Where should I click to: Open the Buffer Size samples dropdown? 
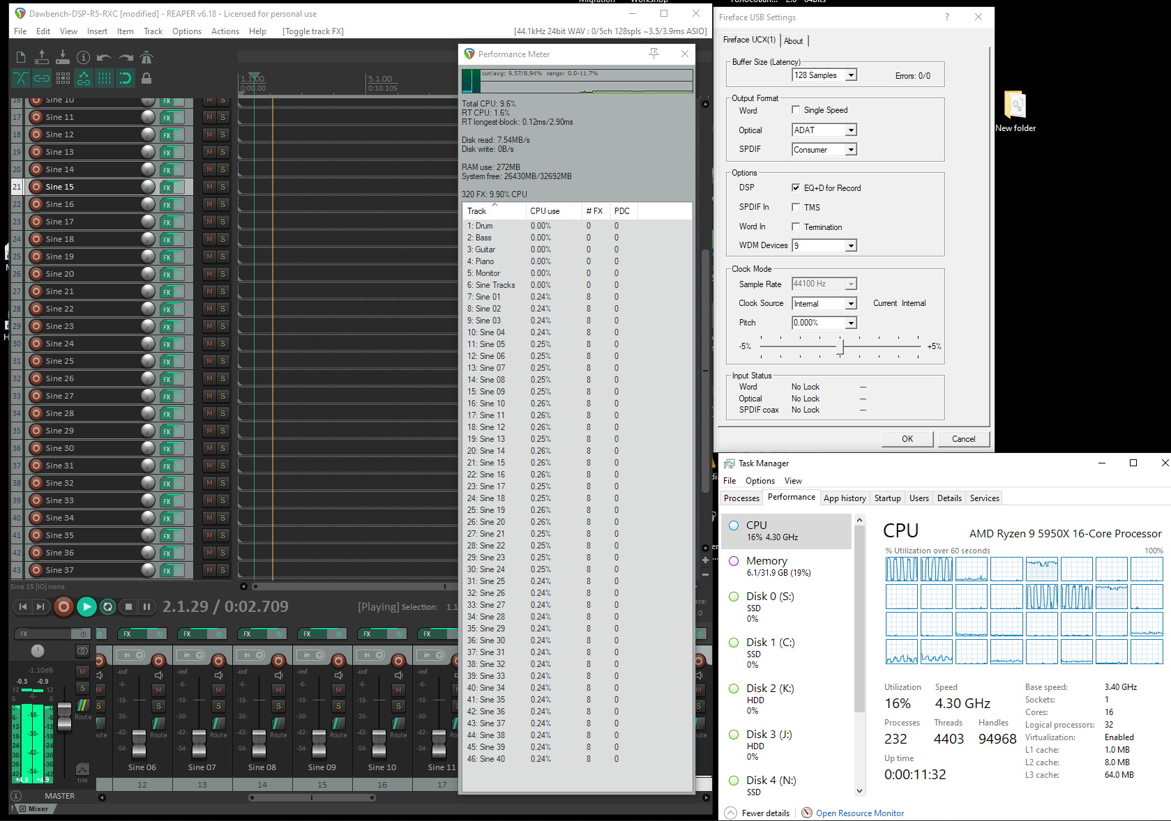pyautogui.click(x=851, y=75)
